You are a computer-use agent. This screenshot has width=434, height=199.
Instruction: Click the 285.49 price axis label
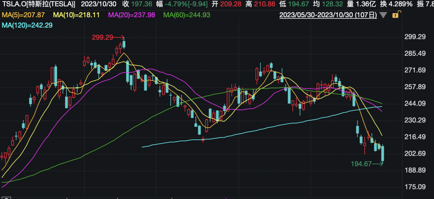point(415,53)
